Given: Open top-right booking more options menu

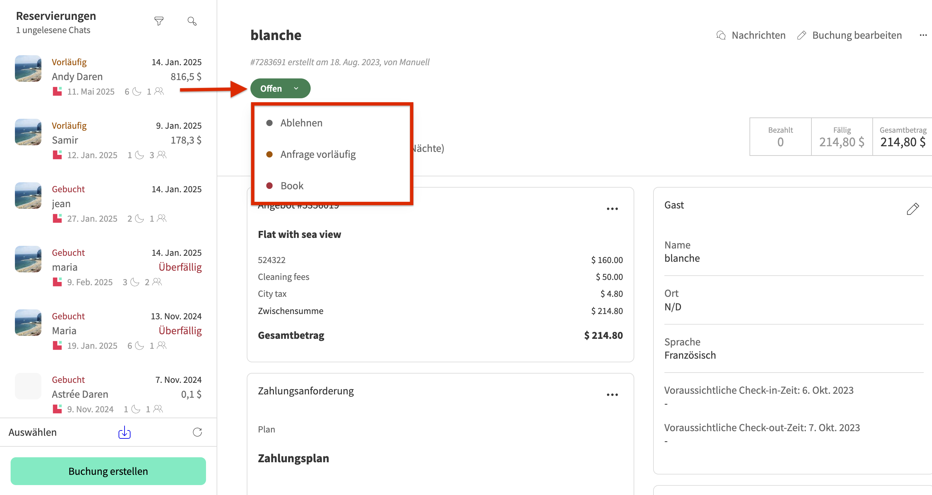Looking at the screenshot, I should [923, 35].
